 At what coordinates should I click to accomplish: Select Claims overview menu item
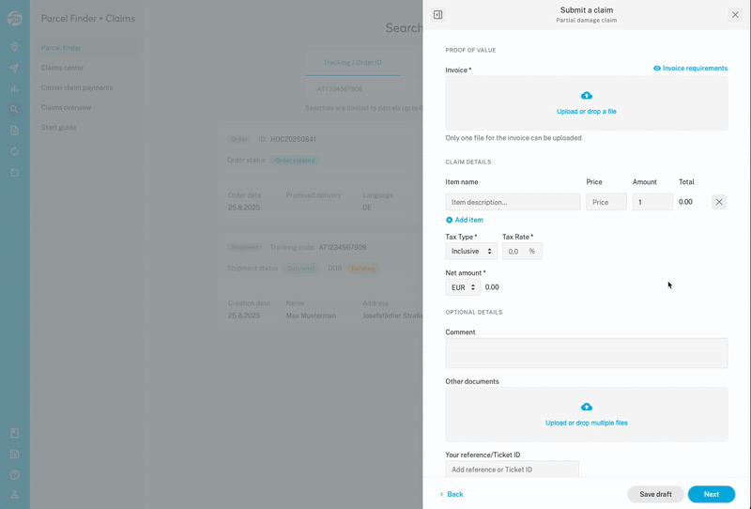pyautogui.click(x=66, y=107)
